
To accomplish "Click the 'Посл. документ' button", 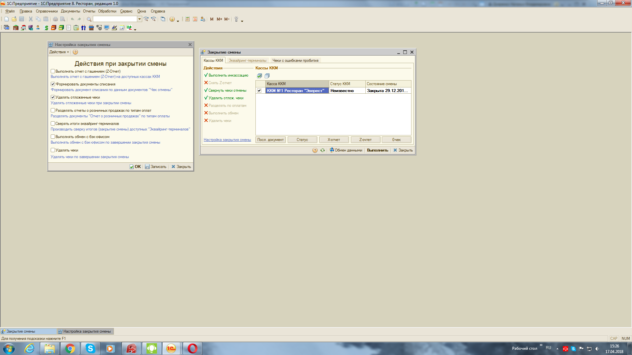I will (x=270, y=140).
